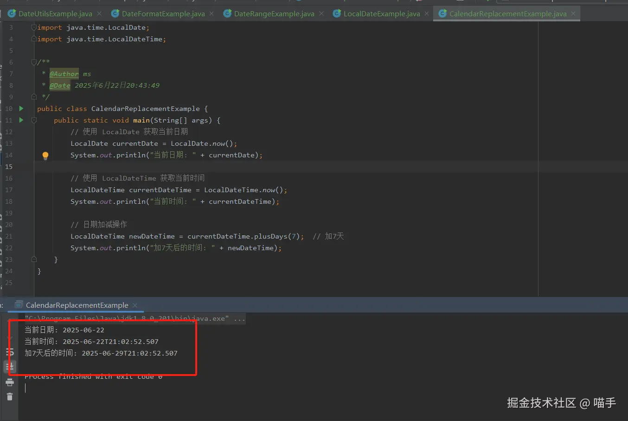Switch to DateRangeExample.java tab

point(274,14)
